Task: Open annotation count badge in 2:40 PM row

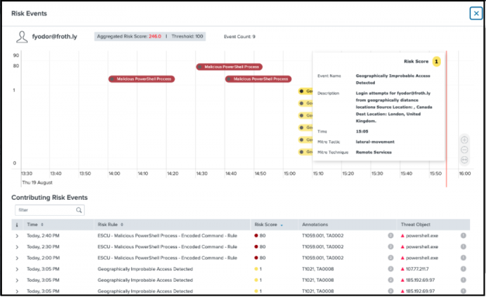Action: coord(390,236)
